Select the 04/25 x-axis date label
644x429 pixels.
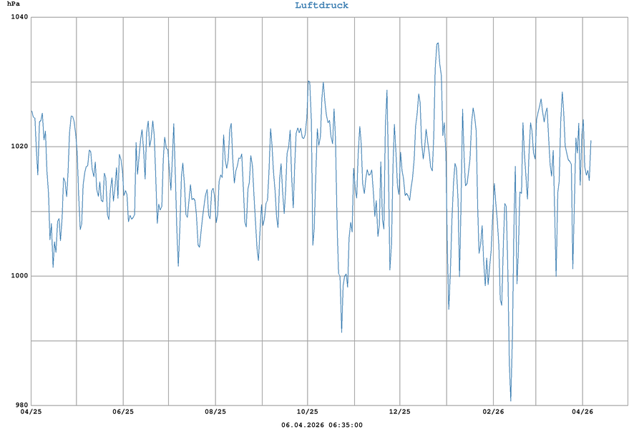[x=31, y=412]
